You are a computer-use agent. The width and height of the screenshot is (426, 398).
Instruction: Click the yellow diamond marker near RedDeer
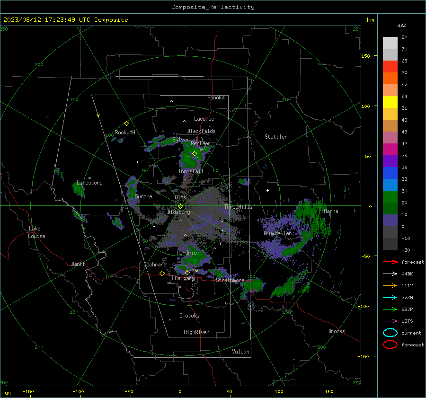tap(195, 154)
